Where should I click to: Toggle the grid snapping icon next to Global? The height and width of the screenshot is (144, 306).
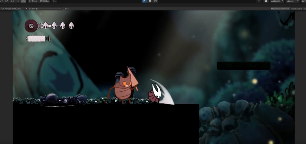click(55, 1)
